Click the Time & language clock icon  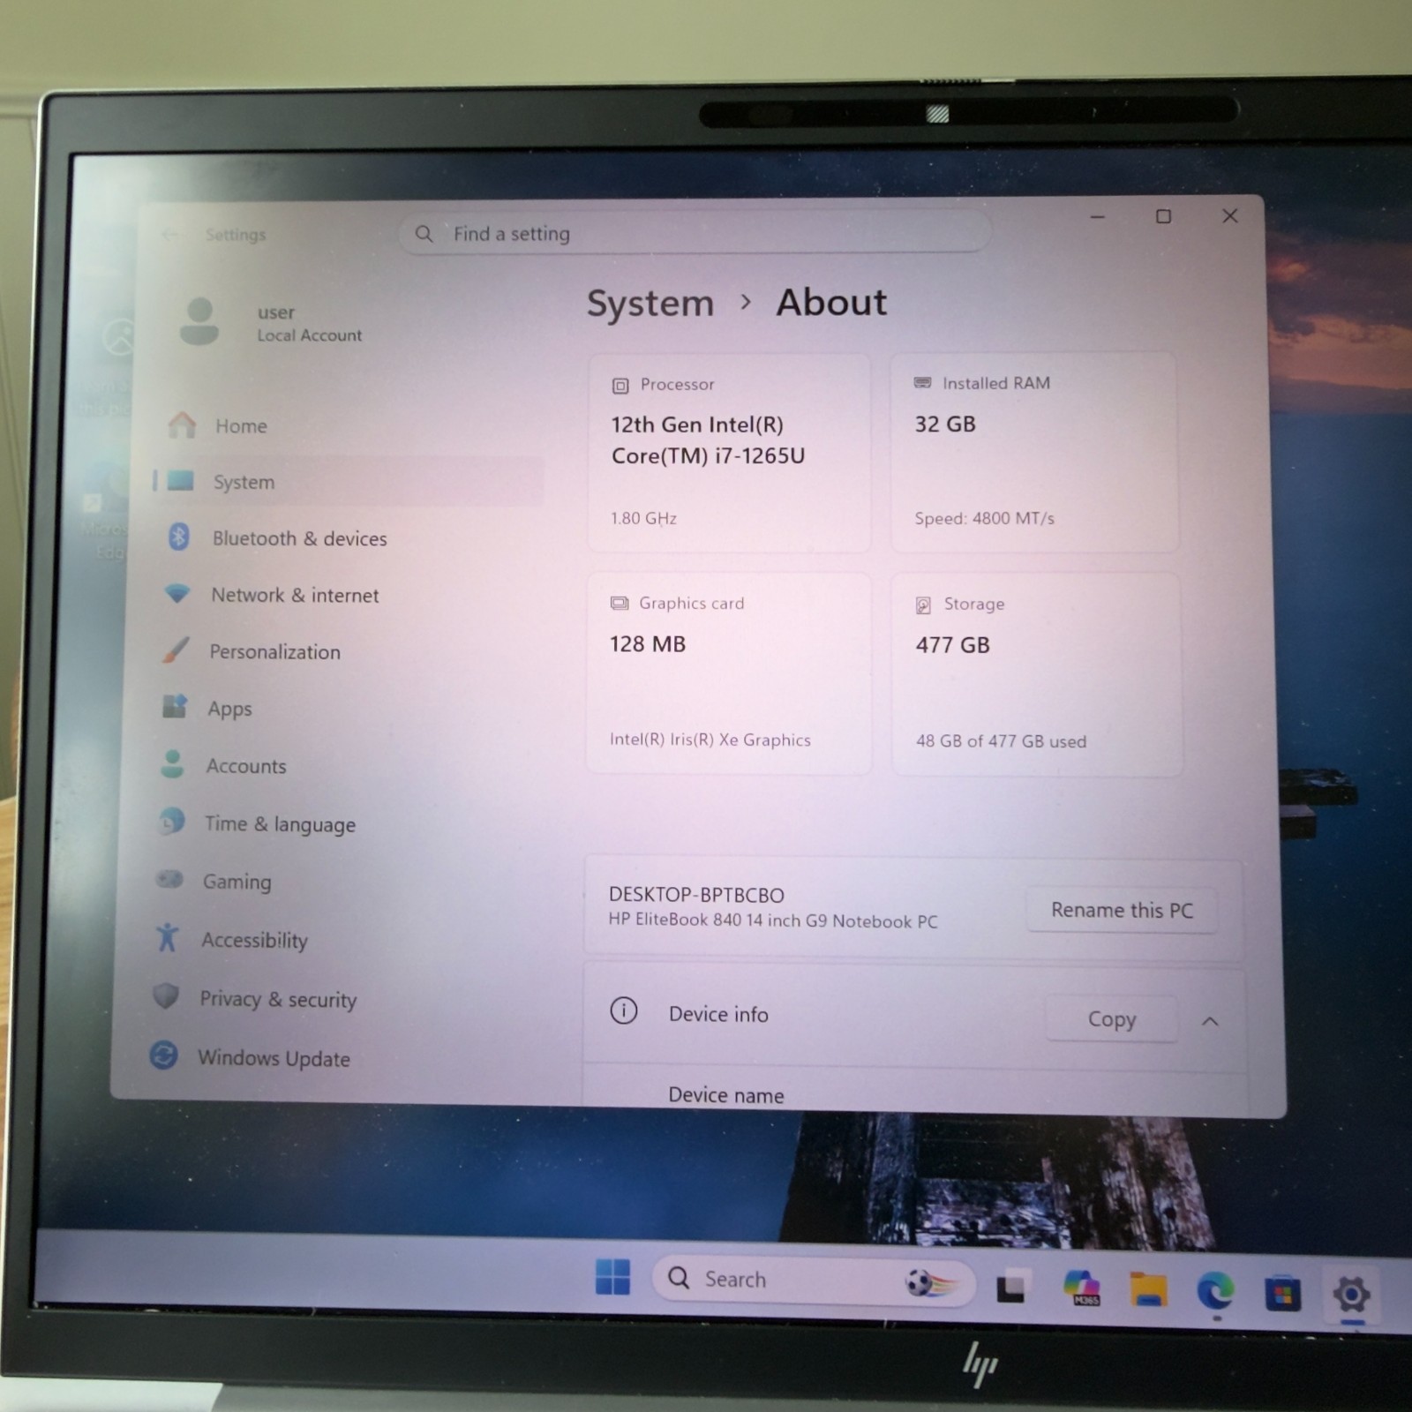pos(171,822)
